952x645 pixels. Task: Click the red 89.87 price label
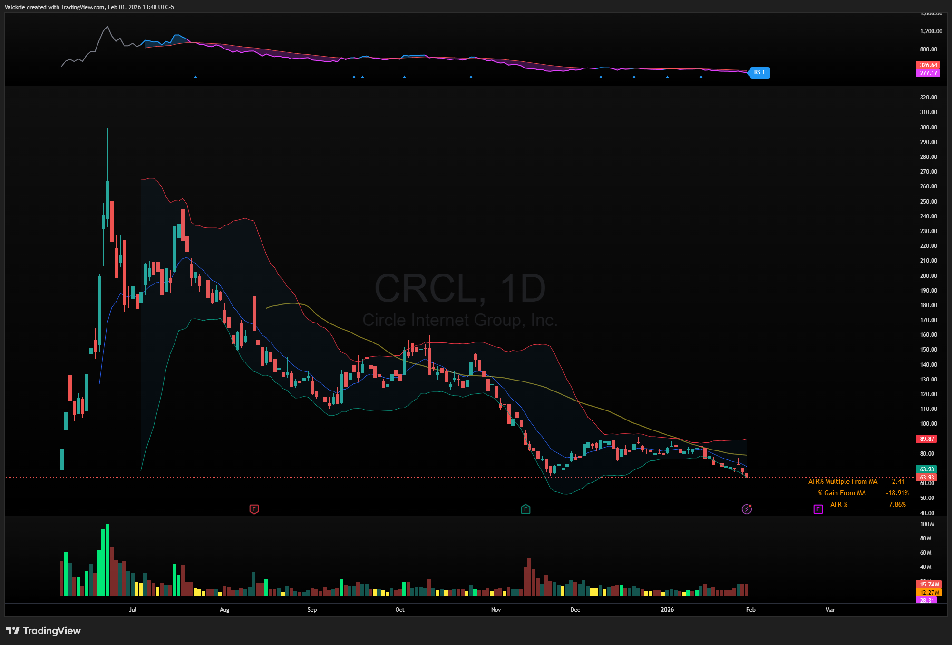click(927, 439)
